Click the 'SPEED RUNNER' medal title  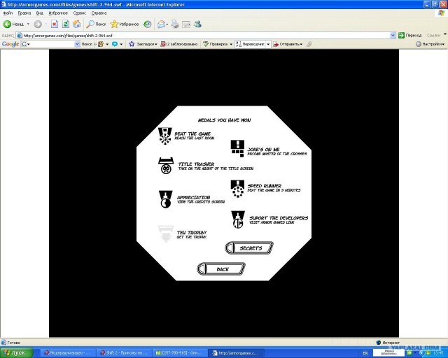[x=265, y=186]
